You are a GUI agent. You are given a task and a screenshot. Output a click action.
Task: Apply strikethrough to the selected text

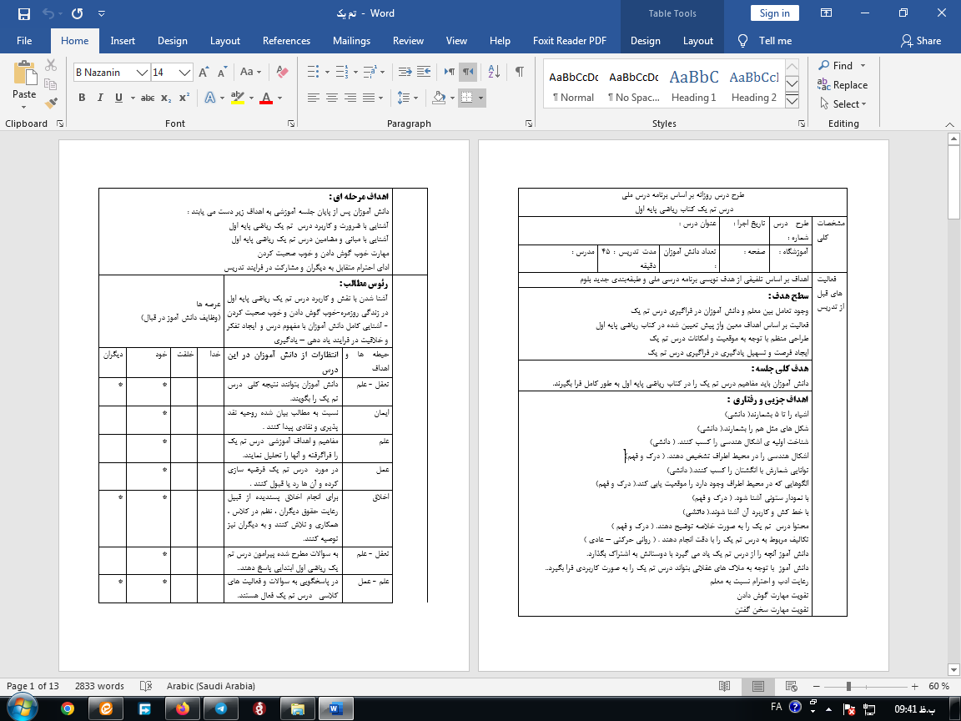(148, 98)
